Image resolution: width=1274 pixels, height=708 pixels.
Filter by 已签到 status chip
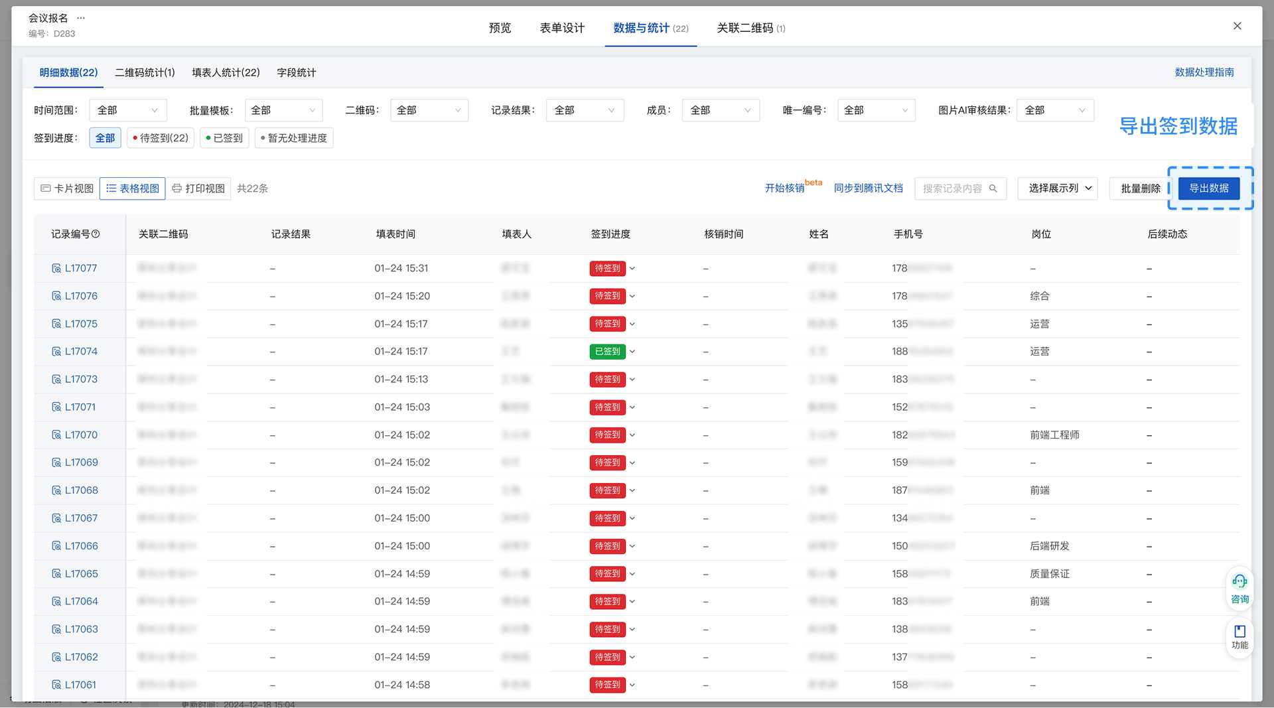click(224, 138)
